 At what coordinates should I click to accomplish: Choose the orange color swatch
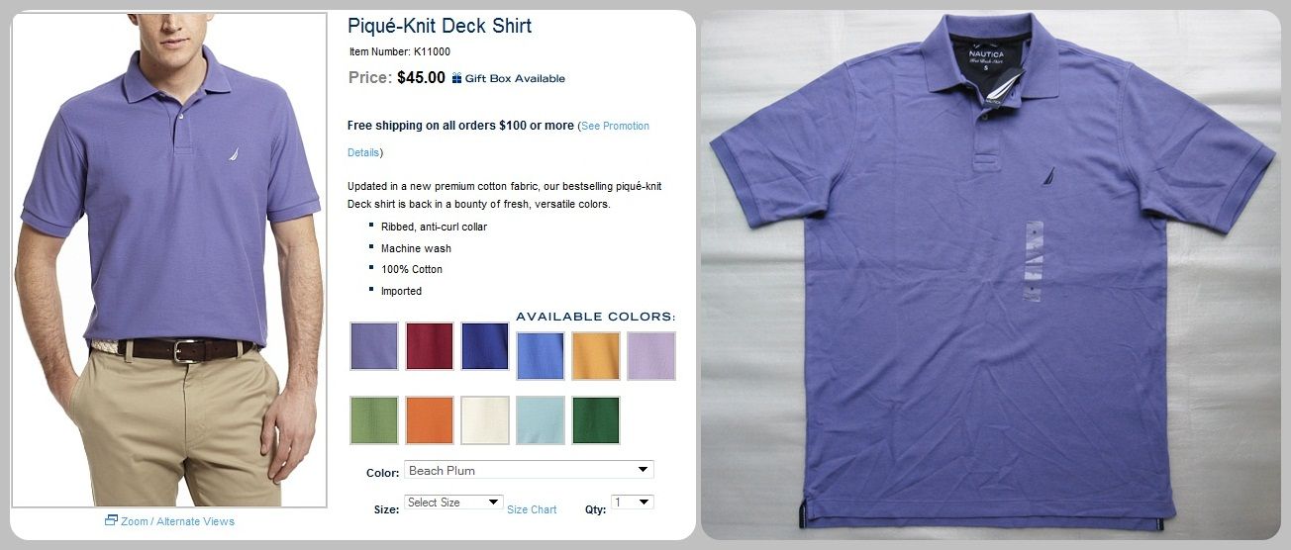click(x=430, y=420)
